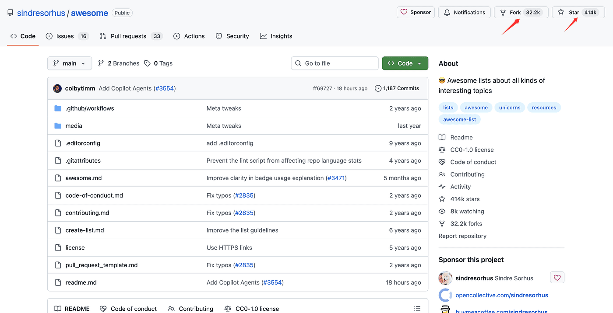
Task: Click the Go to file search field
Action: click(335, 63)
